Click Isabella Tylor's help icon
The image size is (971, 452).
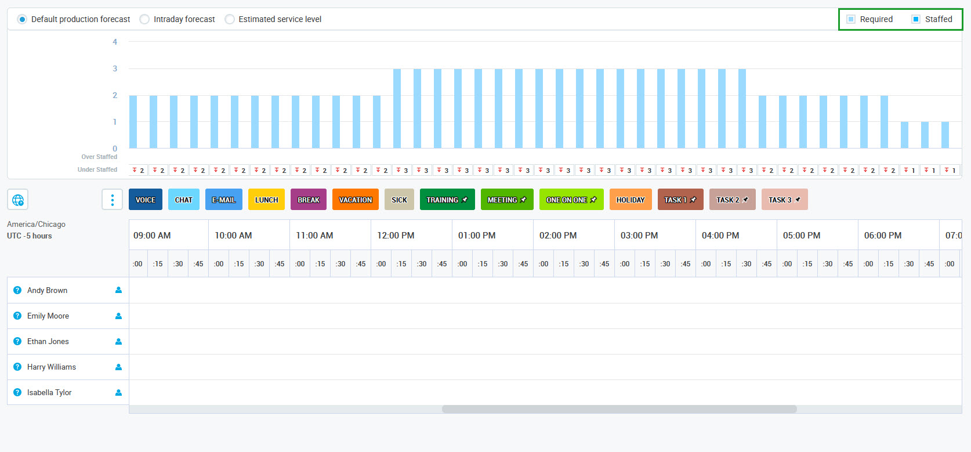coord(17,392)
